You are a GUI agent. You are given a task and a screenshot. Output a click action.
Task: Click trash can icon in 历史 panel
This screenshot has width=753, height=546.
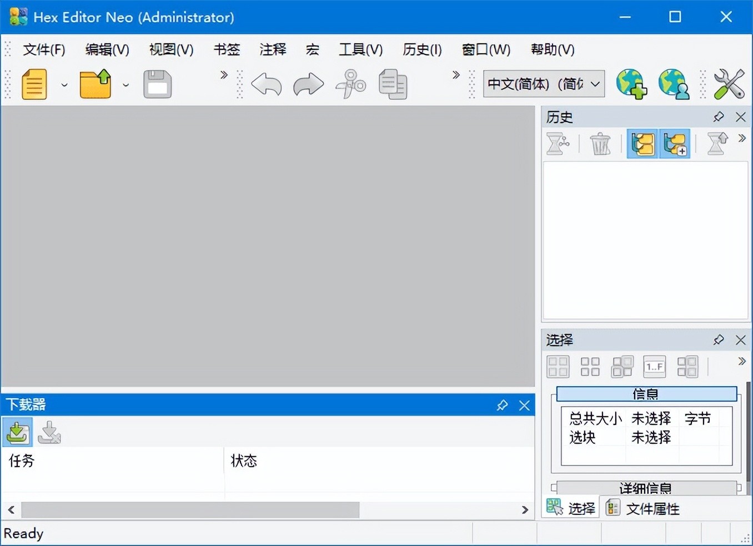coord(600,144)
